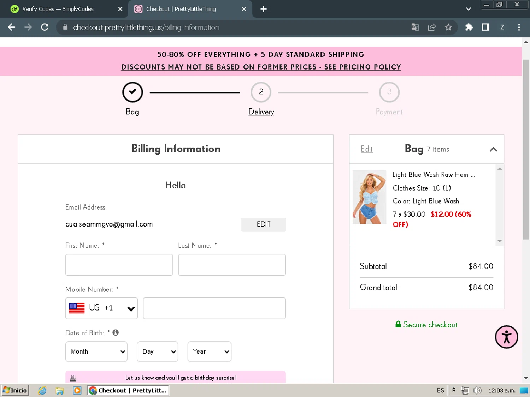Click the Subtotal $84.00 value
The width and height of the screenshot is (530, 397).
481,266
